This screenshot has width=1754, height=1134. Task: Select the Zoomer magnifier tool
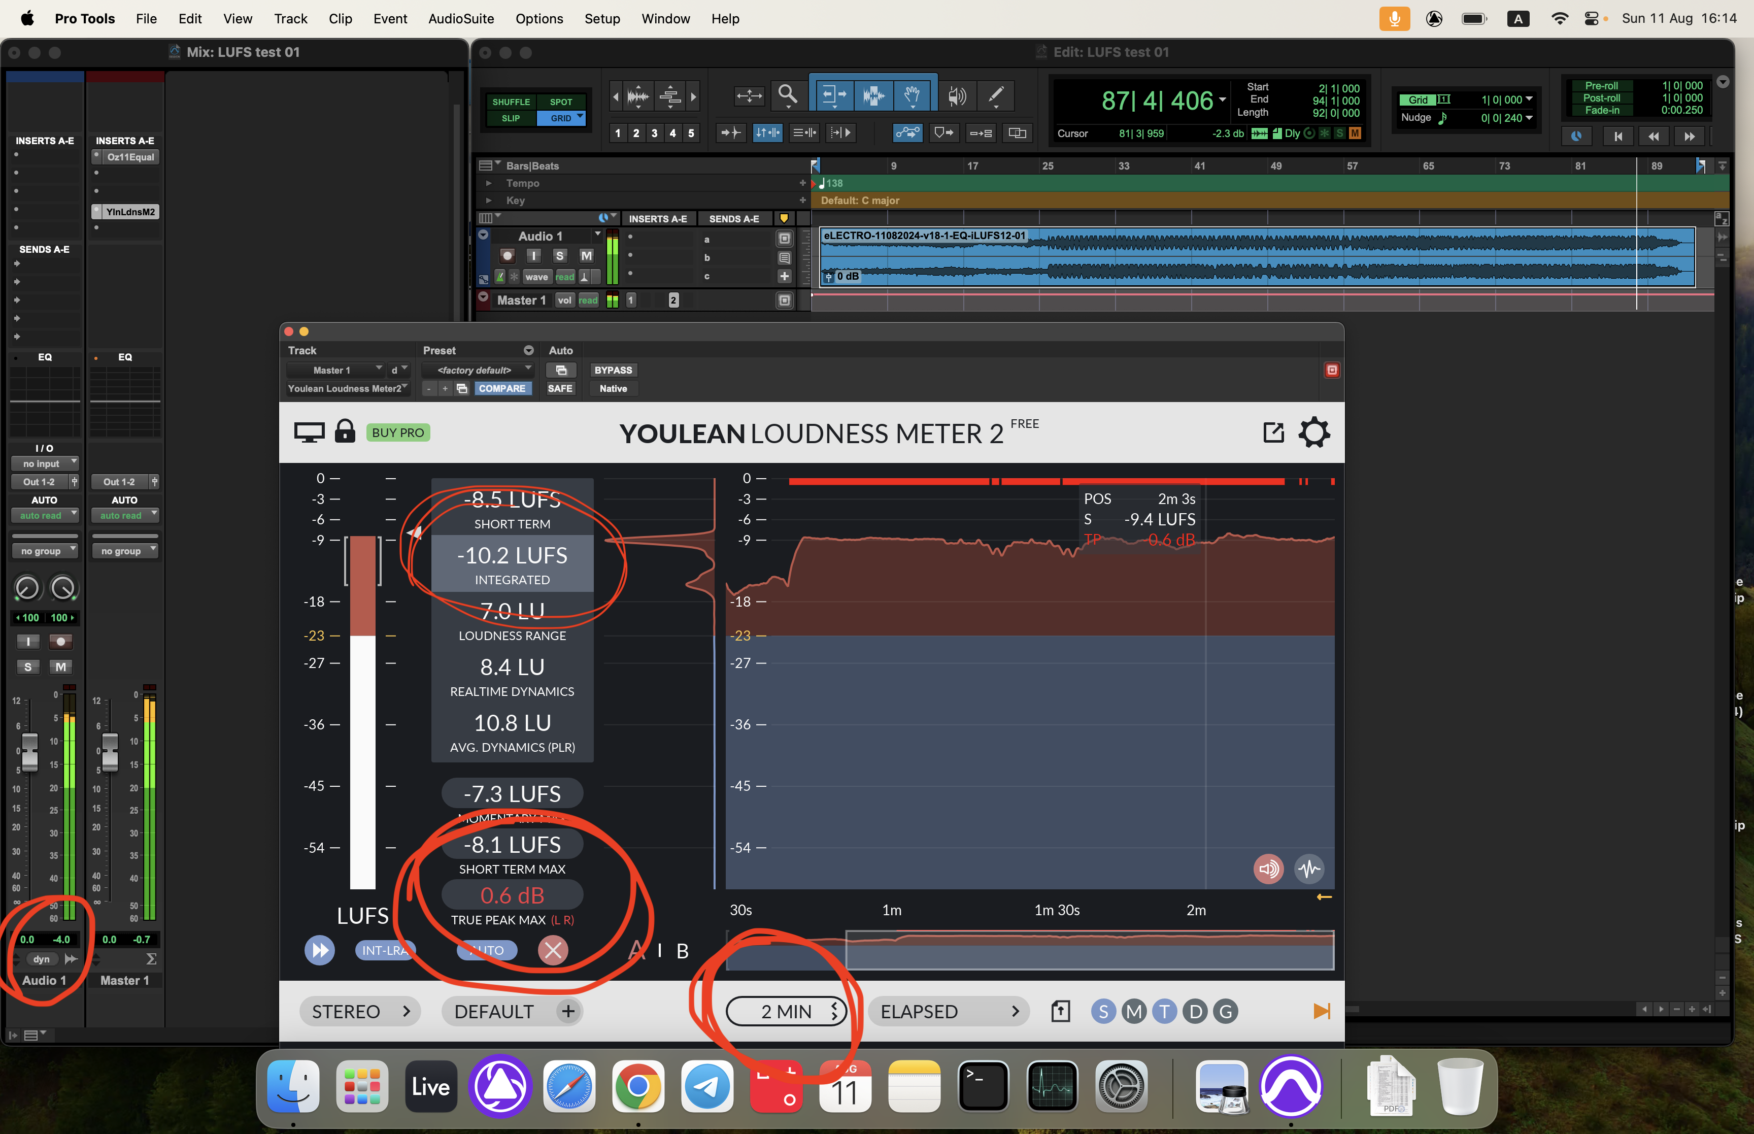pos(788,95)
